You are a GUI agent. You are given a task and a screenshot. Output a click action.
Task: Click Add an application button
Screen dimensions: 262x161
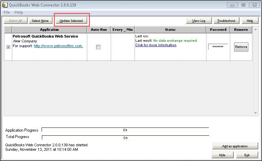tap(235, 146)
